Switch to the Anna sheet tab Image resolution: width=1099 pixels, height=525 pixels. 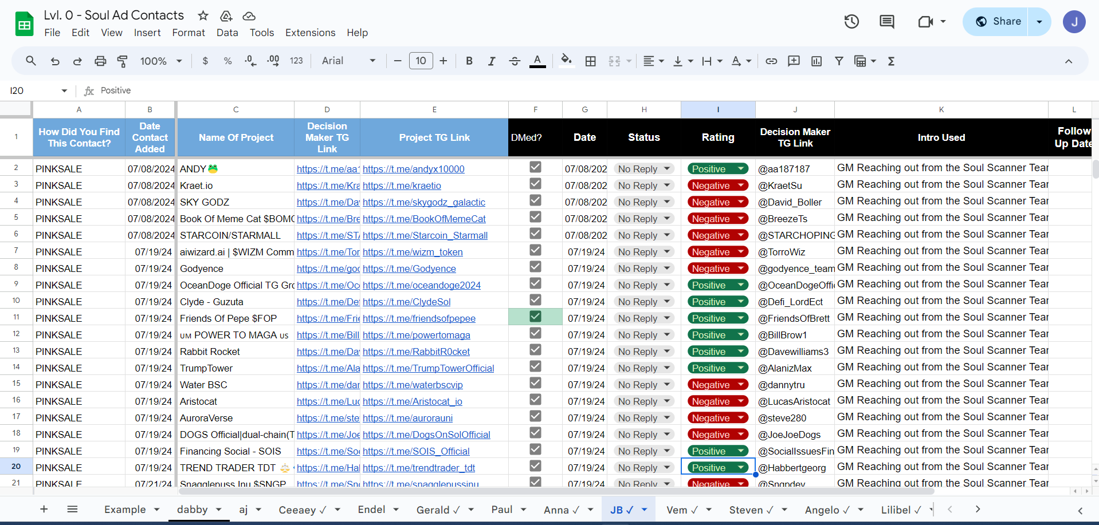click(561, 510)
